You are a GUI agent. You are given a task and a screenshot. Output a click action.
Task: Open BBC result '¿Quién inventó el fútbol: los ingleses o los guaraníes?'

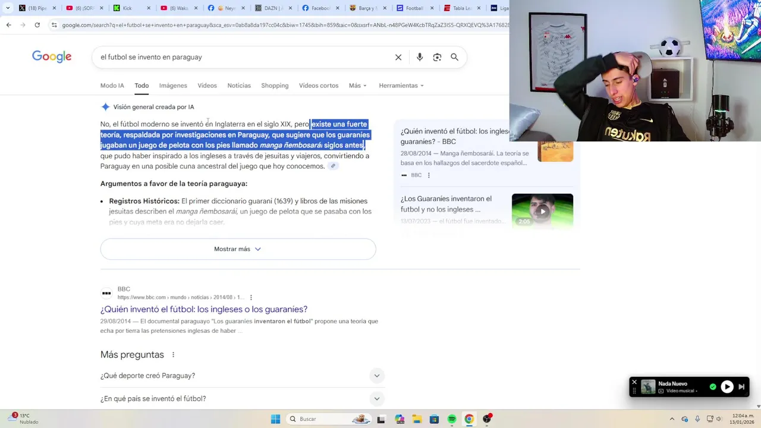[x=204, y=309]
